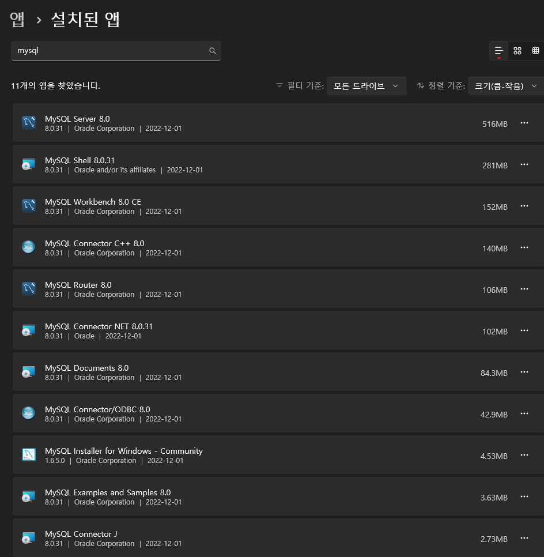Go back to 앲 breadcrumb
This screenshot has width=544, height=557.
point(17,19)
